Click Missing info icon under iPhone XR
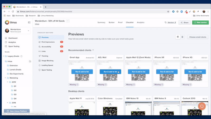The height and width of the screenshot is (119, 211). pyautogui.click(x=162, y=84)
